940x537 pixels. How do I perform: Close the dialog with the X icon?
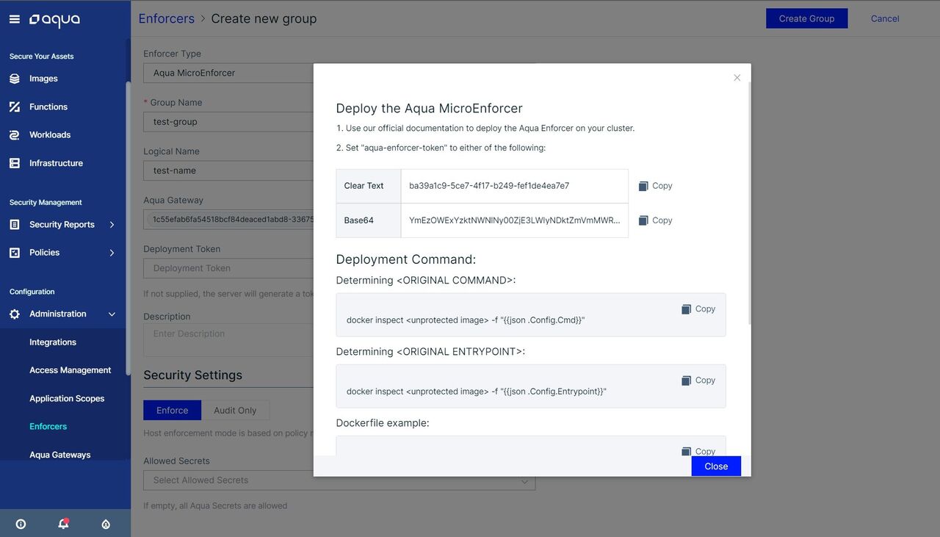click(737, 78)
